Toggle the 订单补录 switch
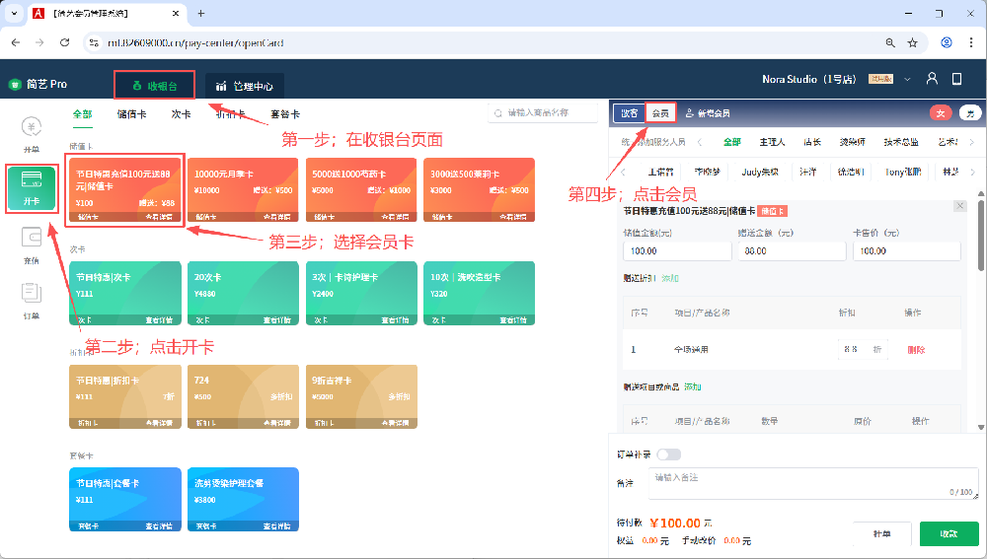Image resolution: width=987 pixels, height=559 pixels. pyautogui.click(x=668, y=454)
